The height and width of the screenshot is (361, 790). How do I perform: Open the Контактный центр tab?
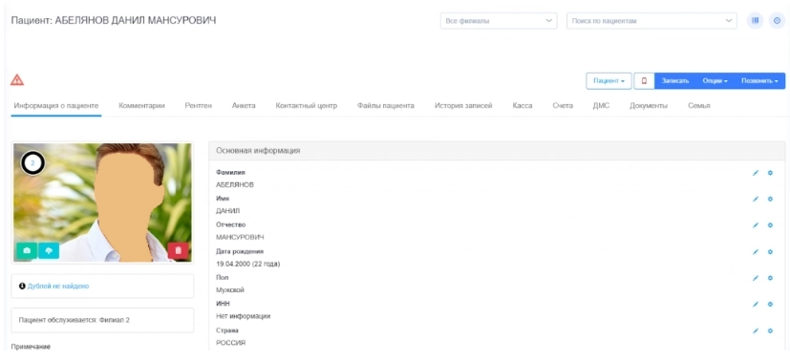pos(307,106)
